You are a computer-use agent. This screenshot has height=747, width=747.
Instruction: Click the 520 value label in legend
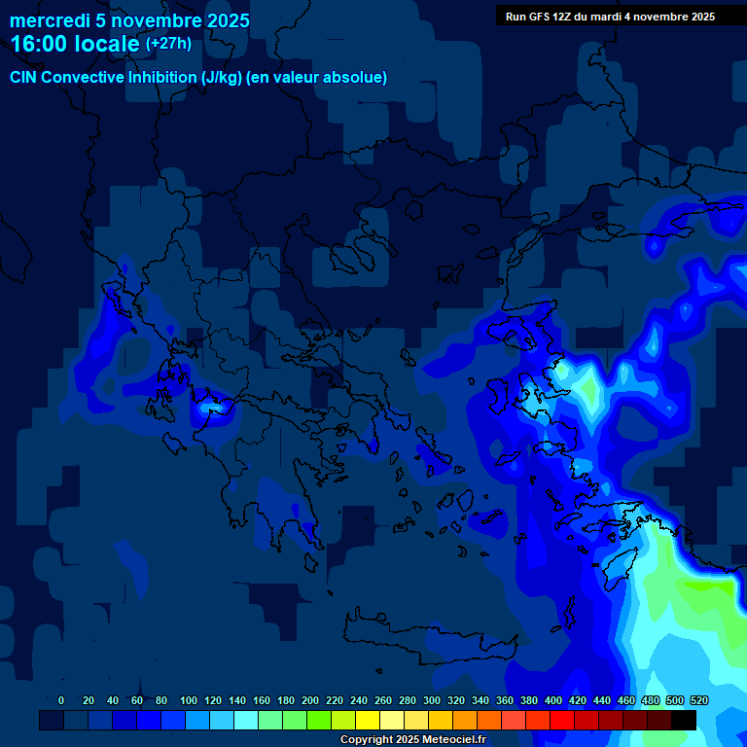pos(698,700)
